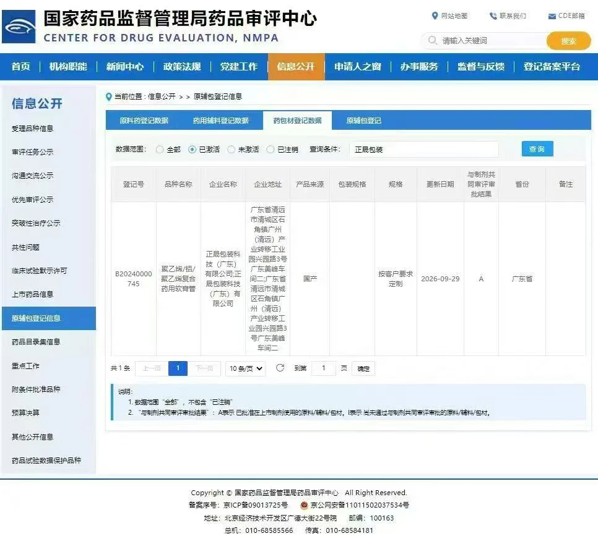598x544 pixels.
Task: Open 共性问题 in sidebar
Action: [x=25, y=247]
